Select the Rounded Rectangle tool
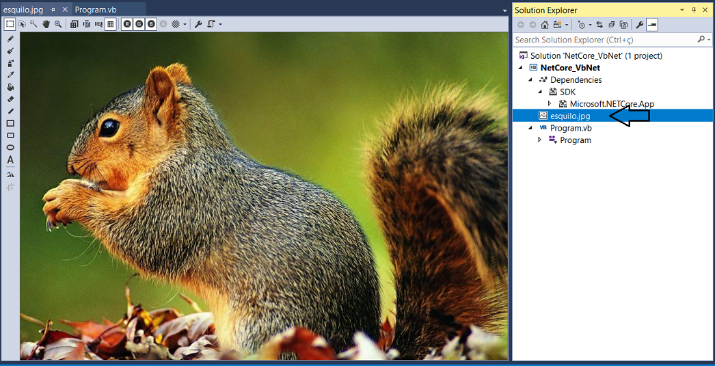Image resolution: width=715 pixels, height=366 pixels. (10, 135)
